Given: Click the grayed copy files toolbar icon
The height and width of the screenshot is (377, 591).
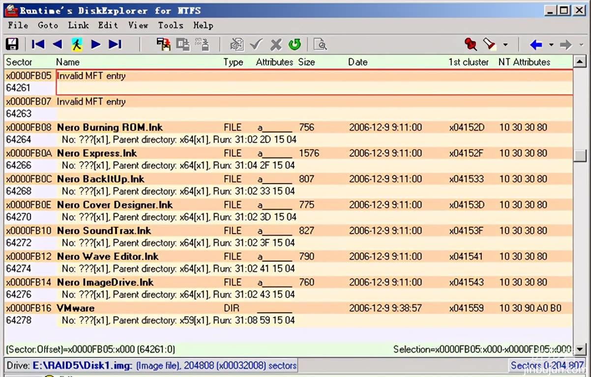Looking at the screenshot, I should (183, 44).
